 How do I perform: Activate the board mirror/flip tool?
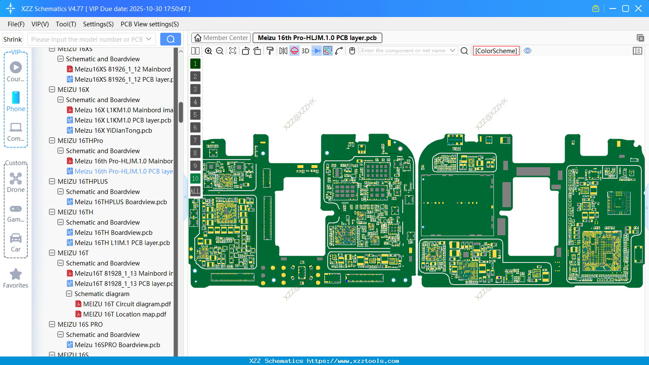click(x=283, y=51)
